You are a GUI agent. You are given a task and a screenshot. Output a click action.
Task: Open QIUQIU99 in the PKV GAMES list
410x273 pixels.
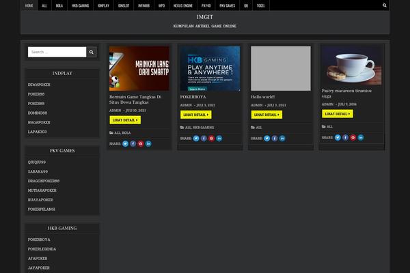click(x=37, y=162)
